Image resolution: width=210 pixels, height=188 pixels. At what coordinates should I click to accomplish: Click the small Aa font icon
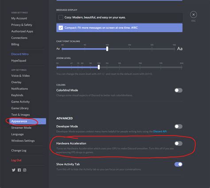pyautogui.click(x=58, y=48)
